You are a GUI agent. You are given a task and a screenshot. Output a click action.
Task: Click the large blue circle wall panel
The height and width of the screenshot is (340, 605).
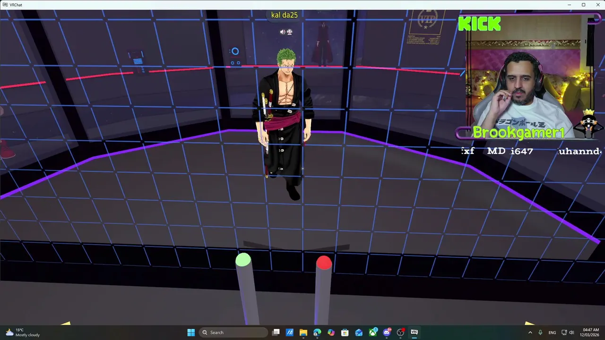click(235, 51)
